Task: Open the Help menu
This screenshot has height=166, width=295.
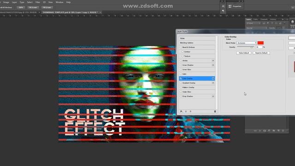Action: (68, 2)
